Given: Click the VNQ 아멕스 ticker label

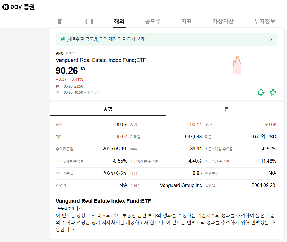Looking at the screenshot, I should [65, 53].
